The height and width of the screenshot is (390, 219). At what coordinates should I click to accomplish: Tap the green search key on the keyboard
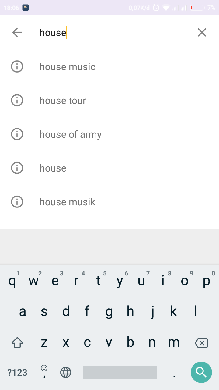click(201, 372)
